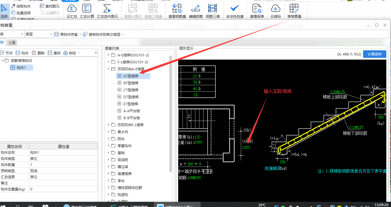Click the 备注 value cell

(x=63, y=183)
